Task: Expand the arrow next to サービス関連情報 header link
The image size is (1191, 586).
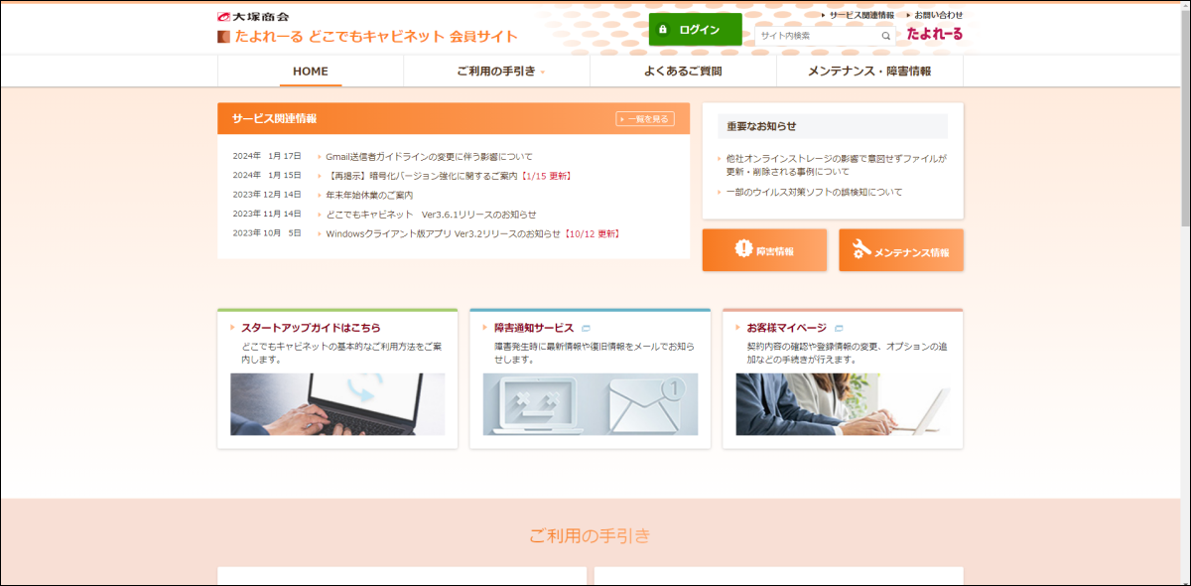Action: [x=824, y=14]
